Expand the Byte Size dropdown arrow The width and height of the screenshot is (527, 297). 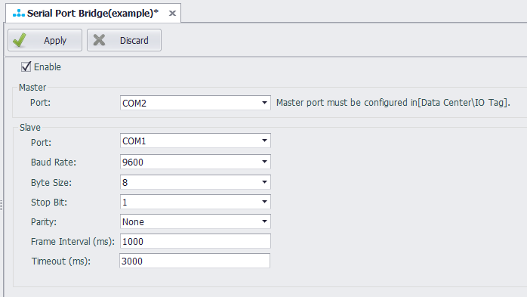264,182
